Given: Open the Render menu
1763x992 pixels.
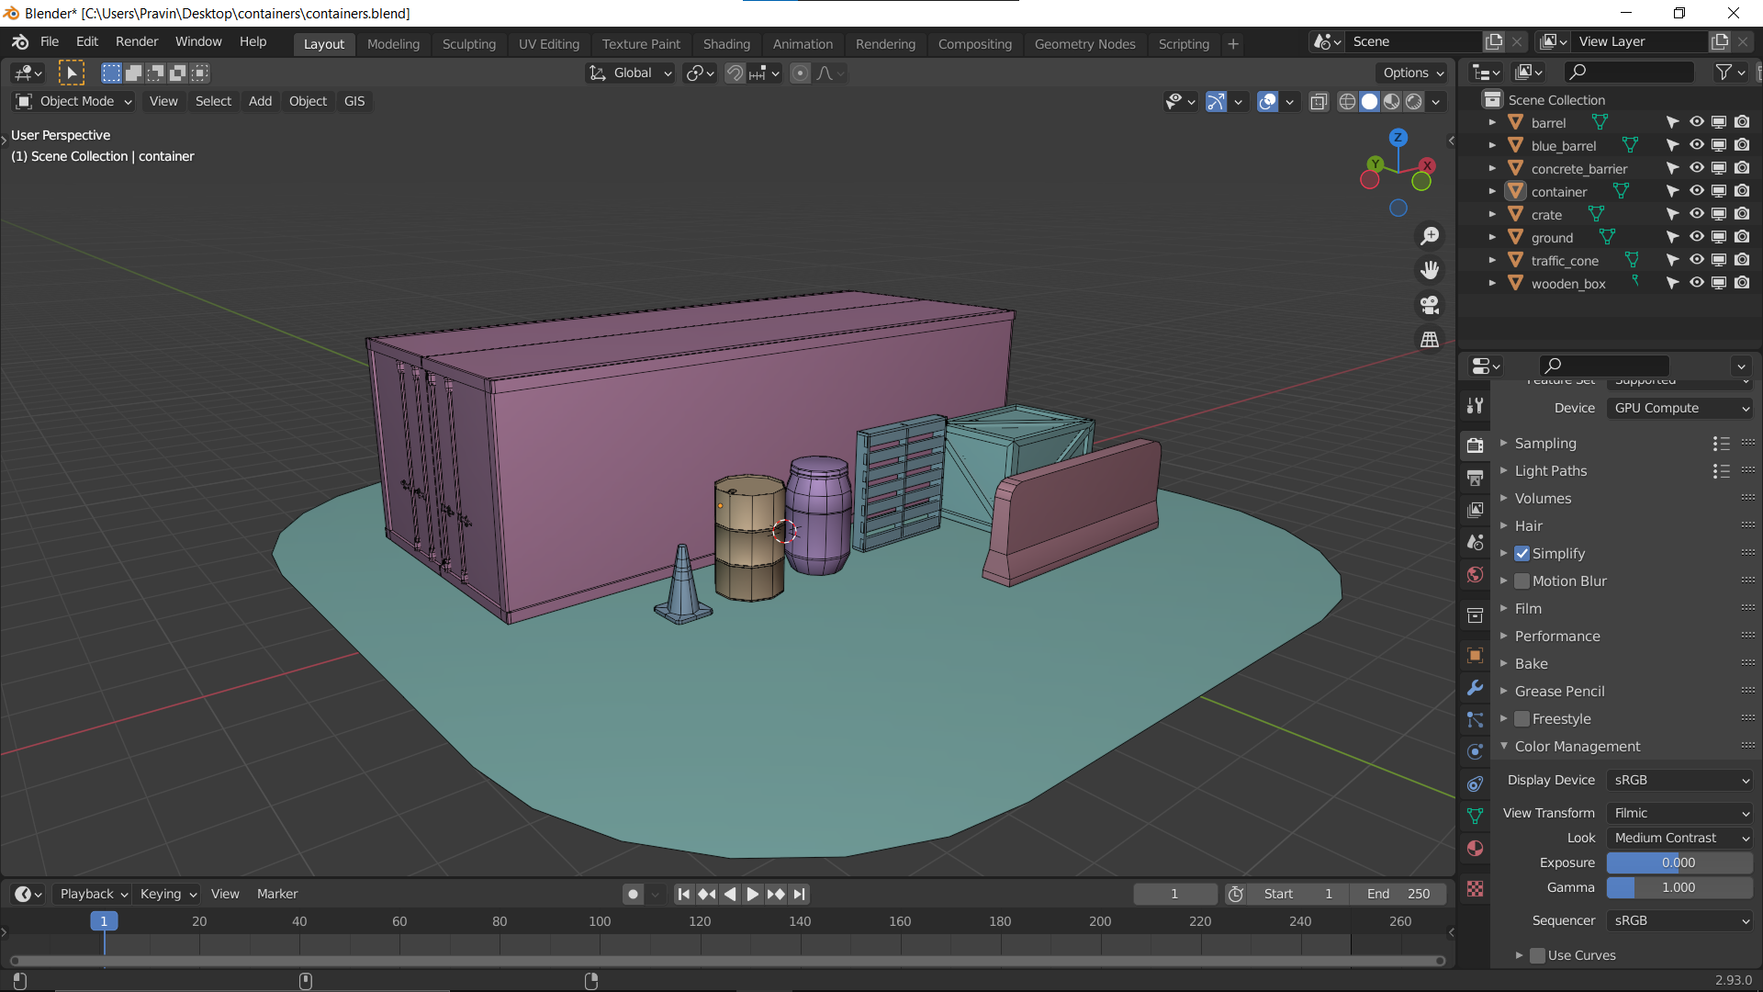Looking at the screenshot, I should 136,41.
